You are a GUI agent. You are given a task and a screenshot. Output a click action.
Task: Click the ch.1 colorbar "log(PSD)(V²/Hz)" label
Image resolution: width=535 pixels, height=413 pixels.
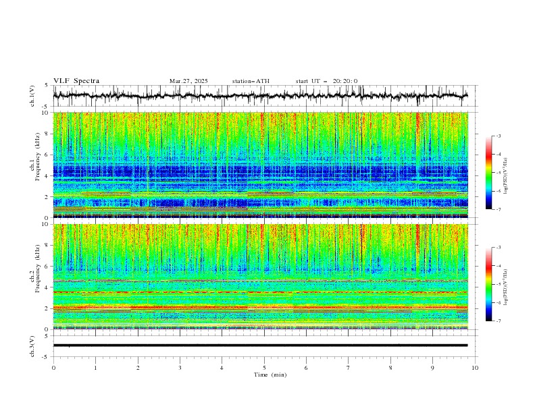505,176
